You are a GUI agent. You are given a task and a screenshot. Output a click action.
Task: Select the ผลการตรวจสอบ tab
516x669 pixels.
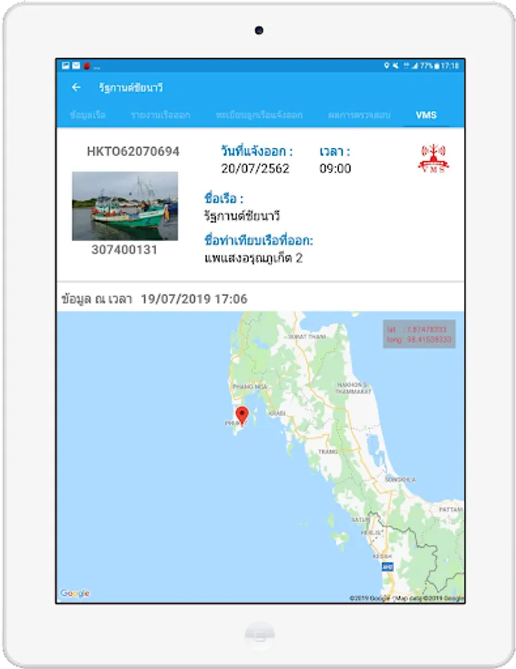359,114
